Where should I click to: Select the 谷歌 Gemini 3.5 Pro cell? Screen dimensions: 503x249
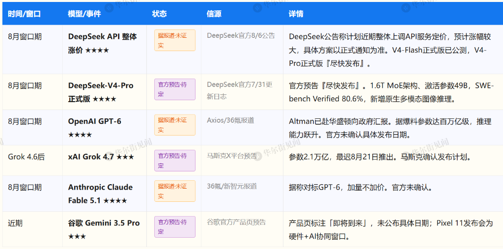click(104, 229)
